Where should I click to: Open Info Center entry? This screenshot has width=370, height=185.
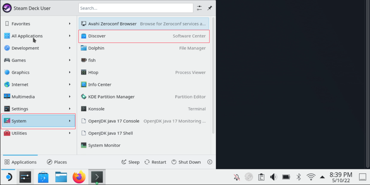pos(144,85)
